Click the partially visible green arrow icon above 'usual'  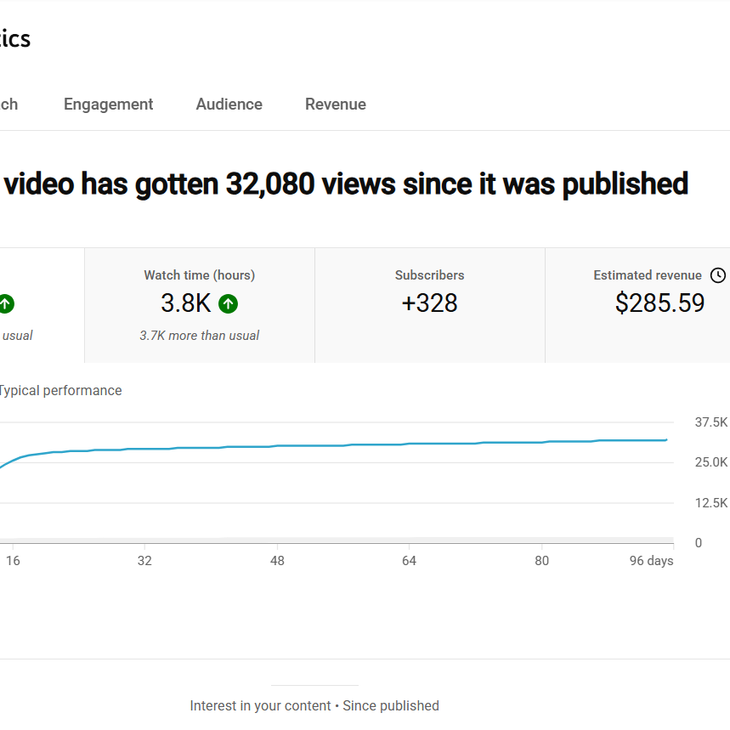click(7, 304)
